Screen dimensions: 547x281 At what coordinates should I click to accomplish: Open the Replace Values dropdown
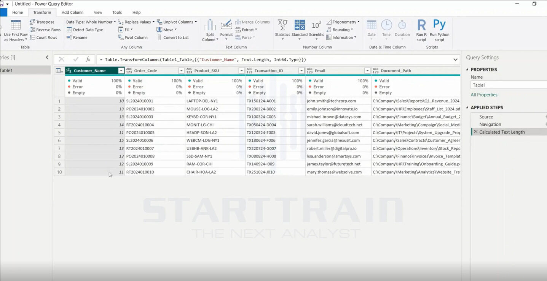click(137, 22)
